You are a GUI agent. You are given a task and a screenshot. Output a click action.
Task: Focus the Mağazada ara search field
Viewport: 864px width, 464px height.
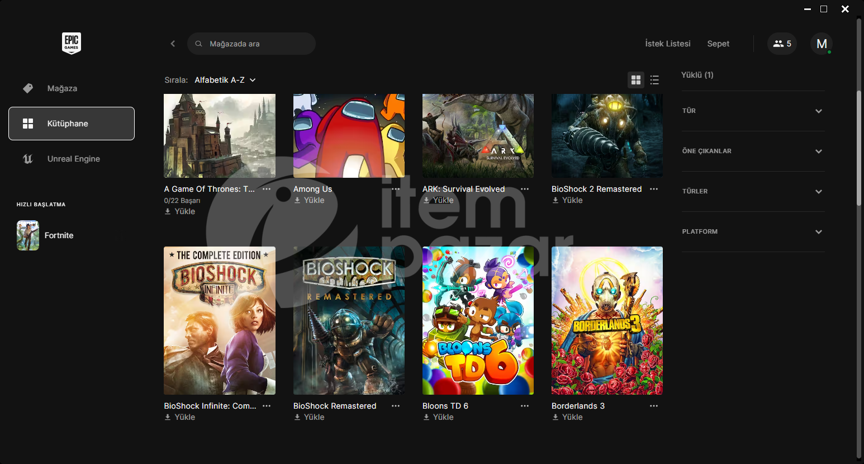coord(251,44)
